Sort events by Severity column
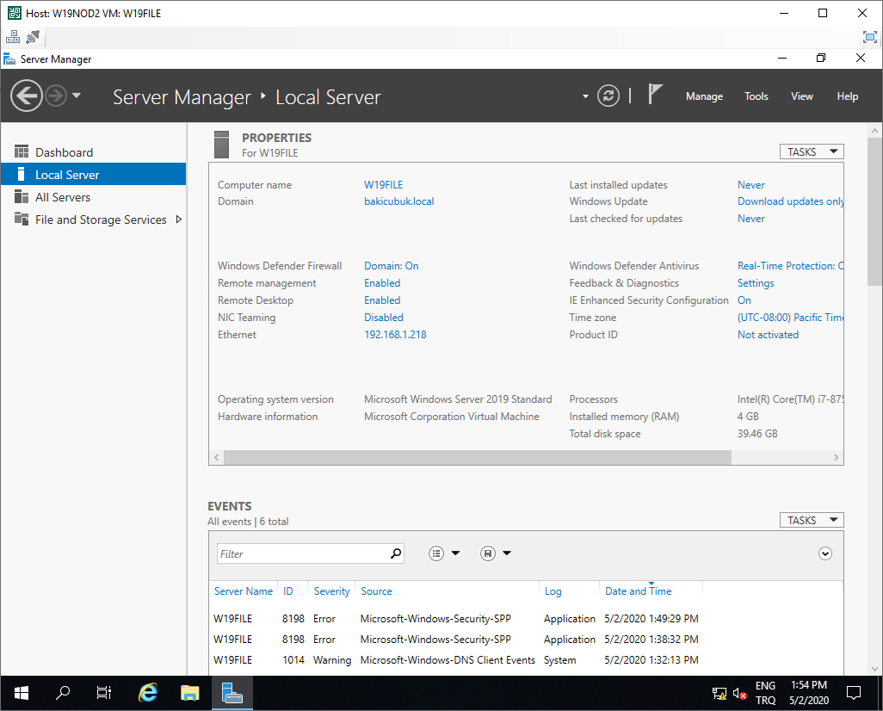This screenshot has height=711, width=883. (331, 591)
